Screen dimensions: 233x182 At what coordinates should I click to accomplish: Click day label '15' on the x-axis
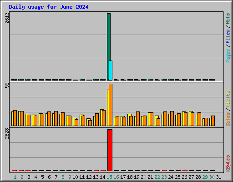pos(109,177)
